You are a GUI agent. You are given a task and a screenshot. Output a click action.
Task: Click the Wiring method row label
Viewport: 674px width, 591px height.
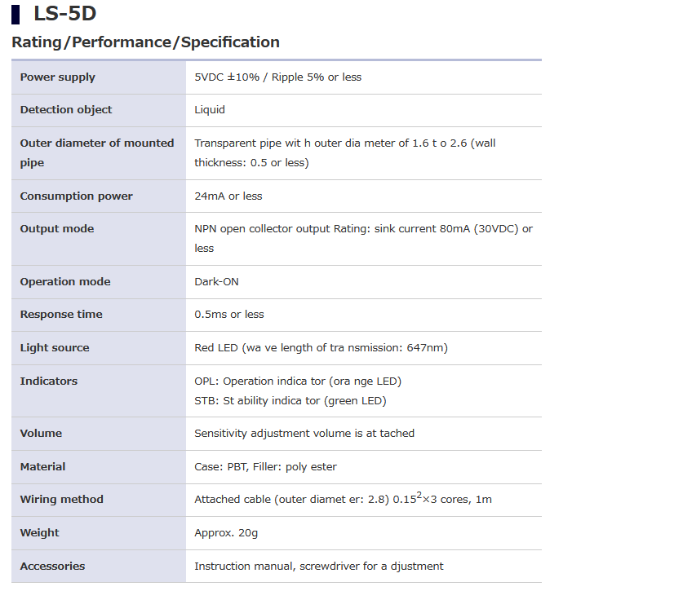click(62, 500)
